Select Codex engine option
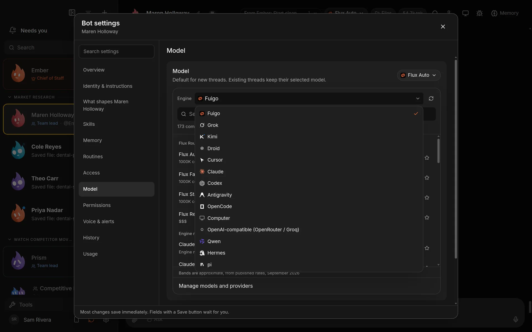This screenshot has width=532, height=332. click(x=309, y=183)
